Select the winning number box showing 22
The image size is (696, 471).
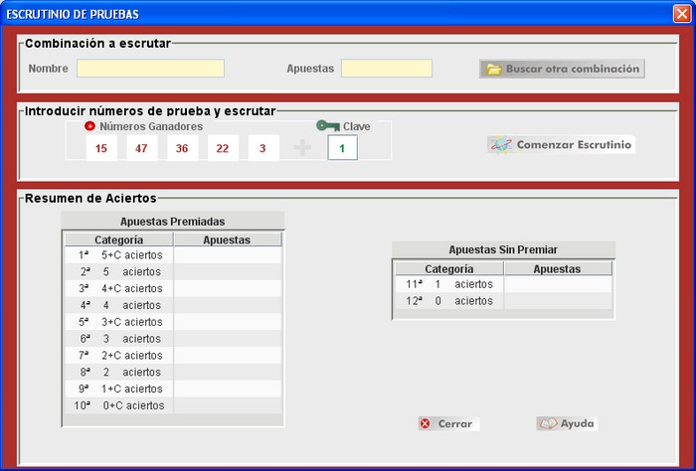pyautogui.click(x=223, y=148)
